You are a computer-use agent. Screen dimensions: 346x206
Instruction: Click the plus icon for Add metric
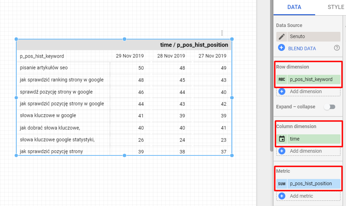pyautogui.click(x=282, y=196)
